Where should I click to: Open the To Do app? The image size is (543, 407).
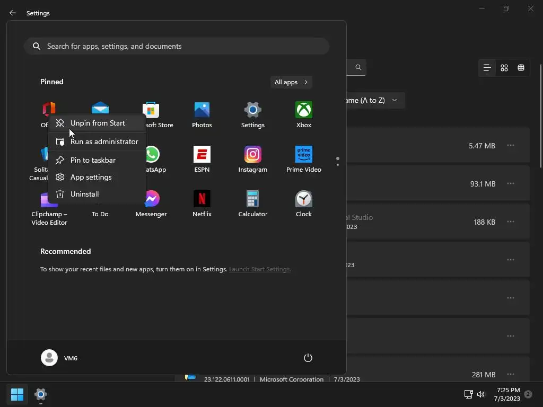(x=100, y=214)
